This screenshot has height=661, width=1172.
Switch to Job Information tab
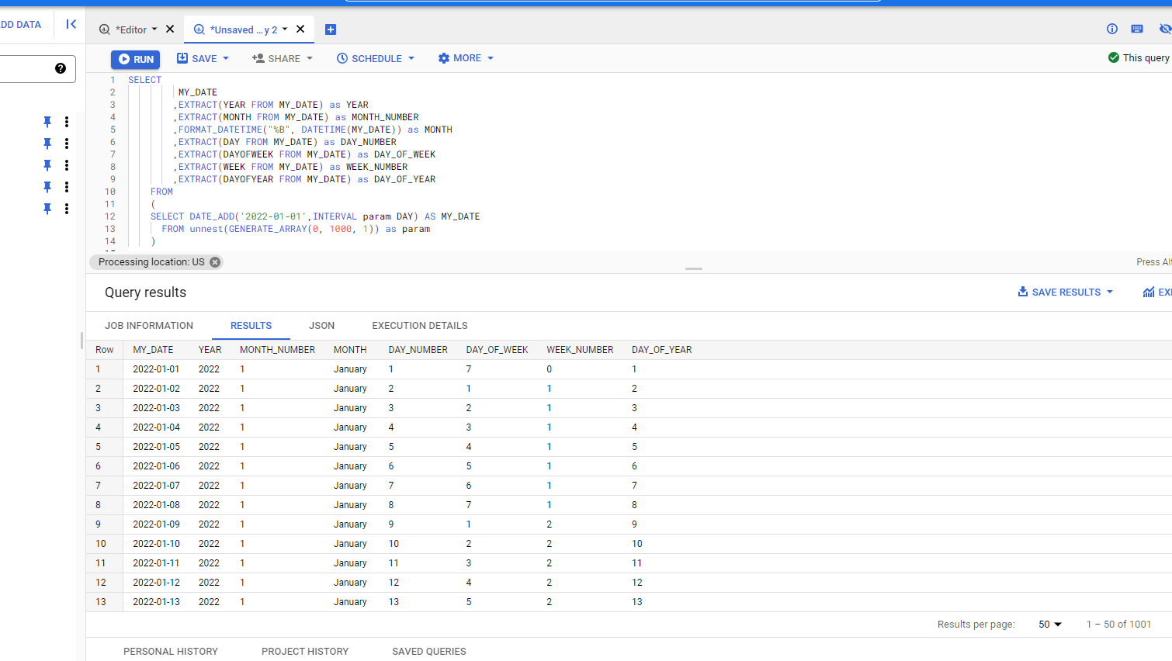[x=149, y=326]
